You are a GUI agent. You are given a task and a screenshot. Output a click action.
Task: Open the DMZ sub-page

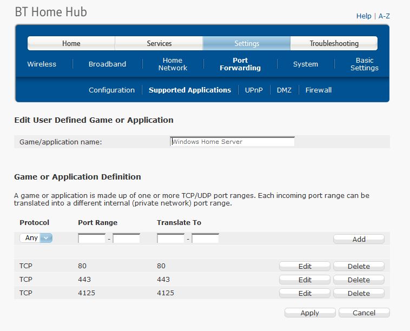click(284, 90)
